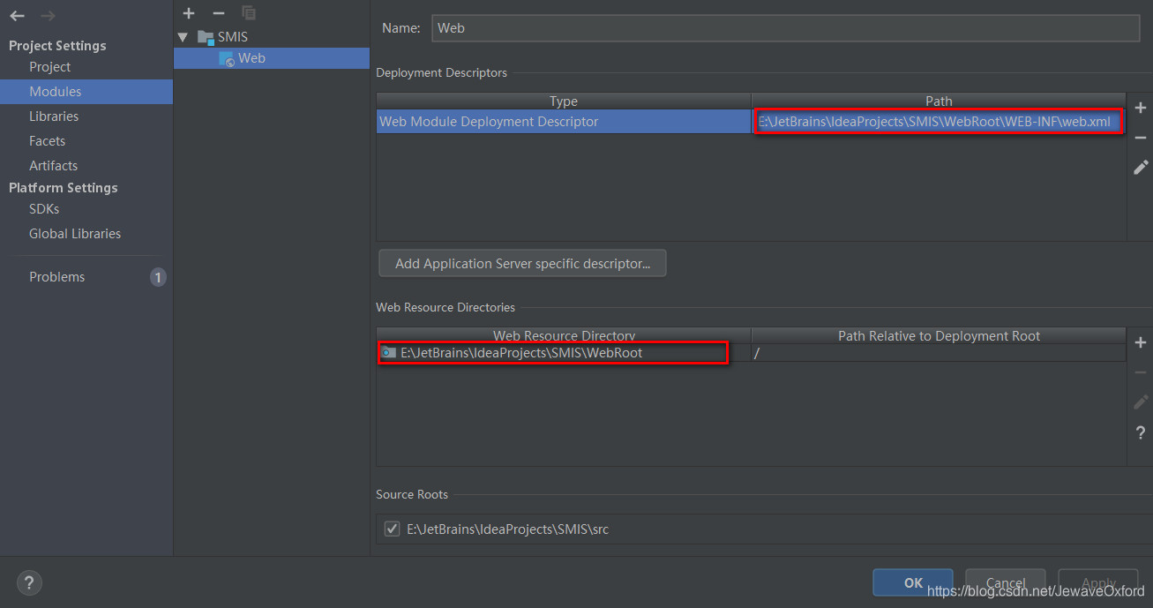Add a new module with the plus icon
Screen dimensions: 1153x608
click(189, 13)
